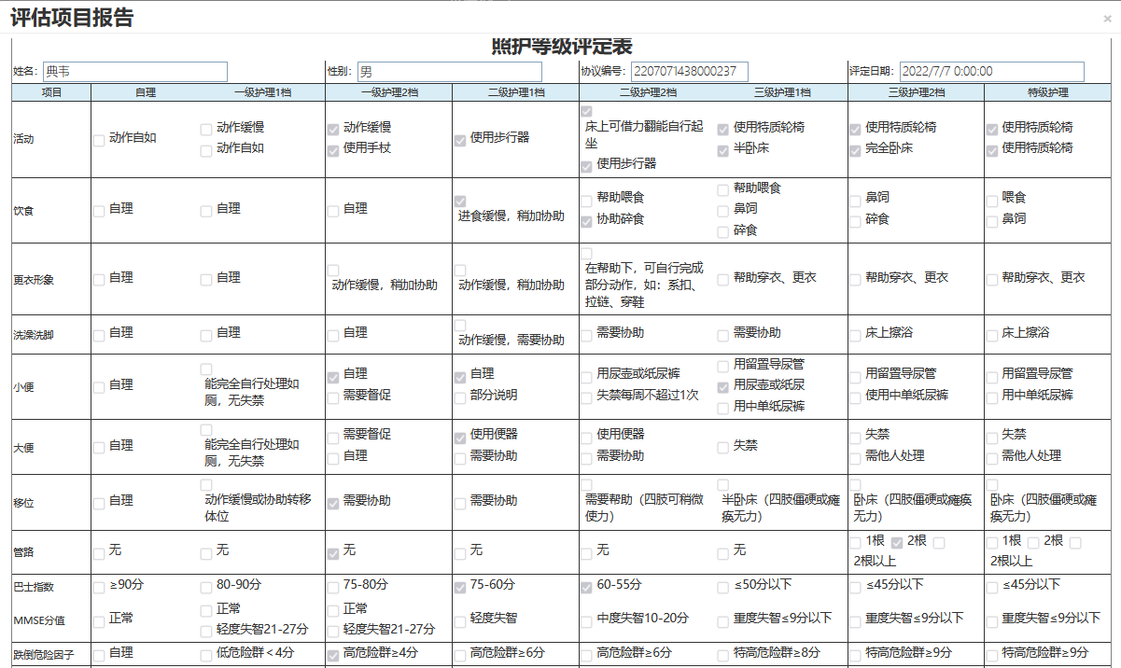The image size is (1121, 668).
Task: Check the 喂食 checkbox under 特级护理
Action: (993, 200)
